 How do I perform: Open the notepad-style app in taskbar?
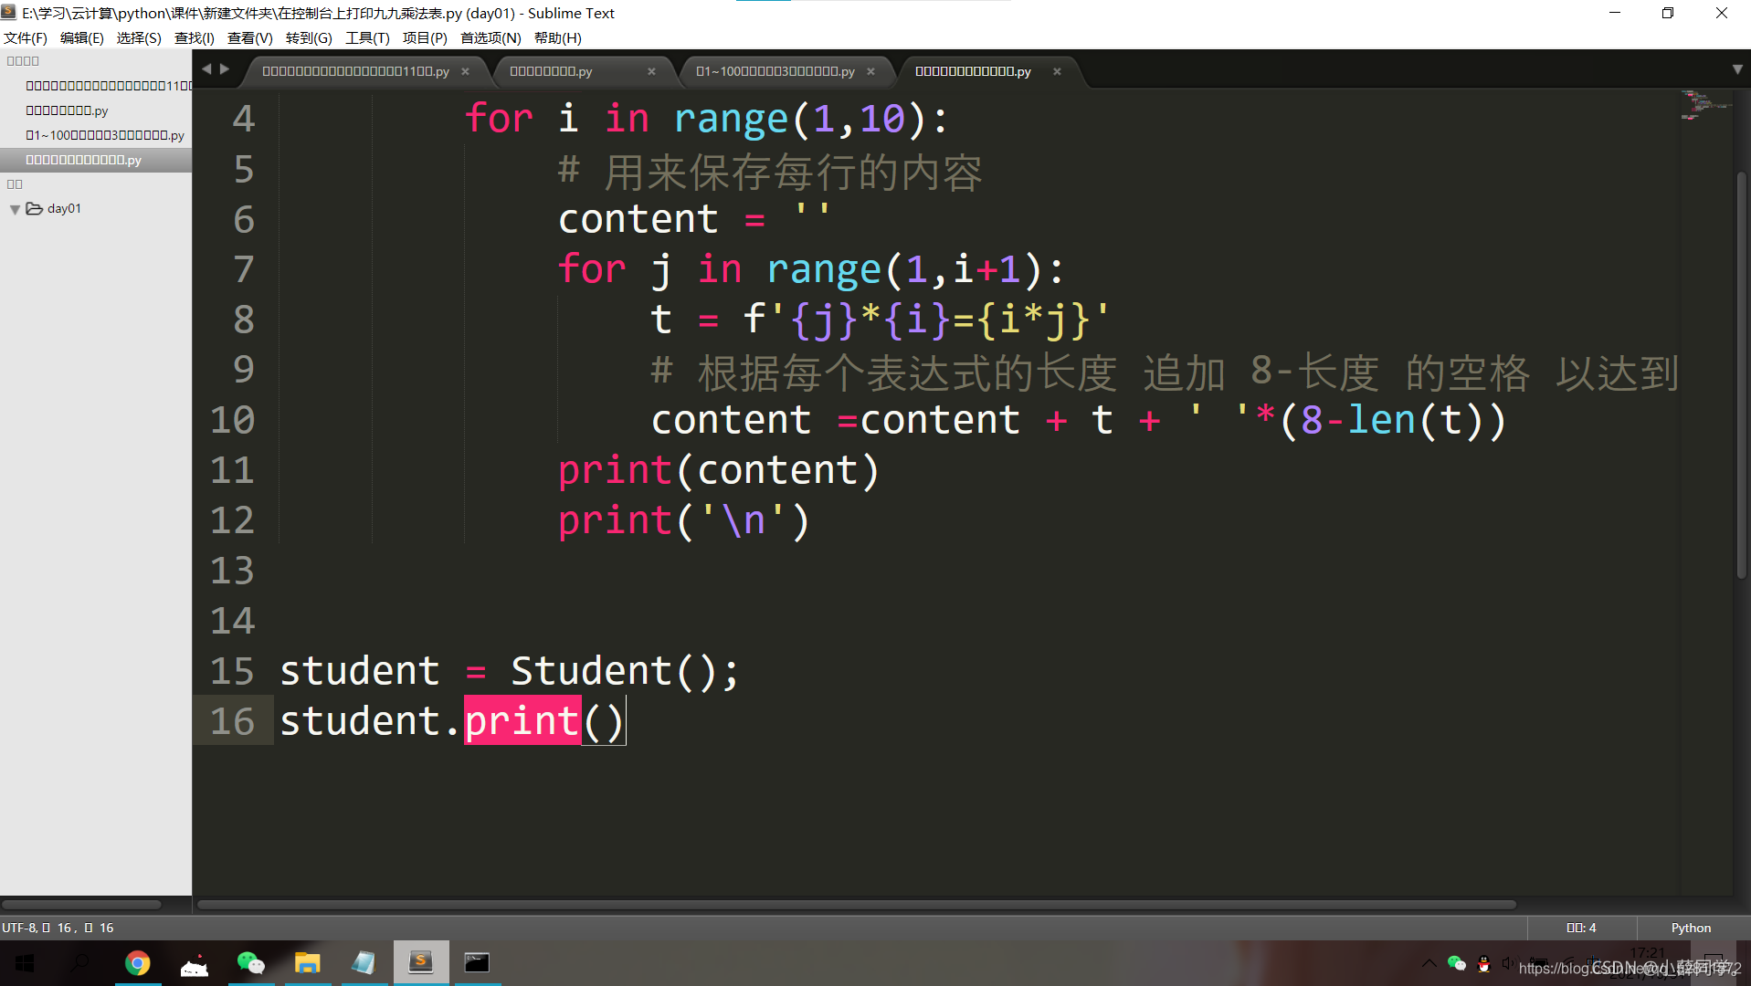click(364, 963)
